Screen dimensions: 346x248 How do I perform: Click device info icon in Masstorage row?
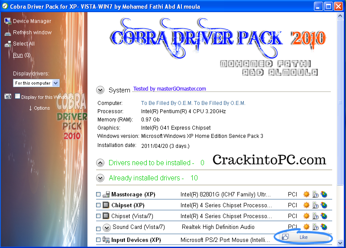click(x=315, y=194)
